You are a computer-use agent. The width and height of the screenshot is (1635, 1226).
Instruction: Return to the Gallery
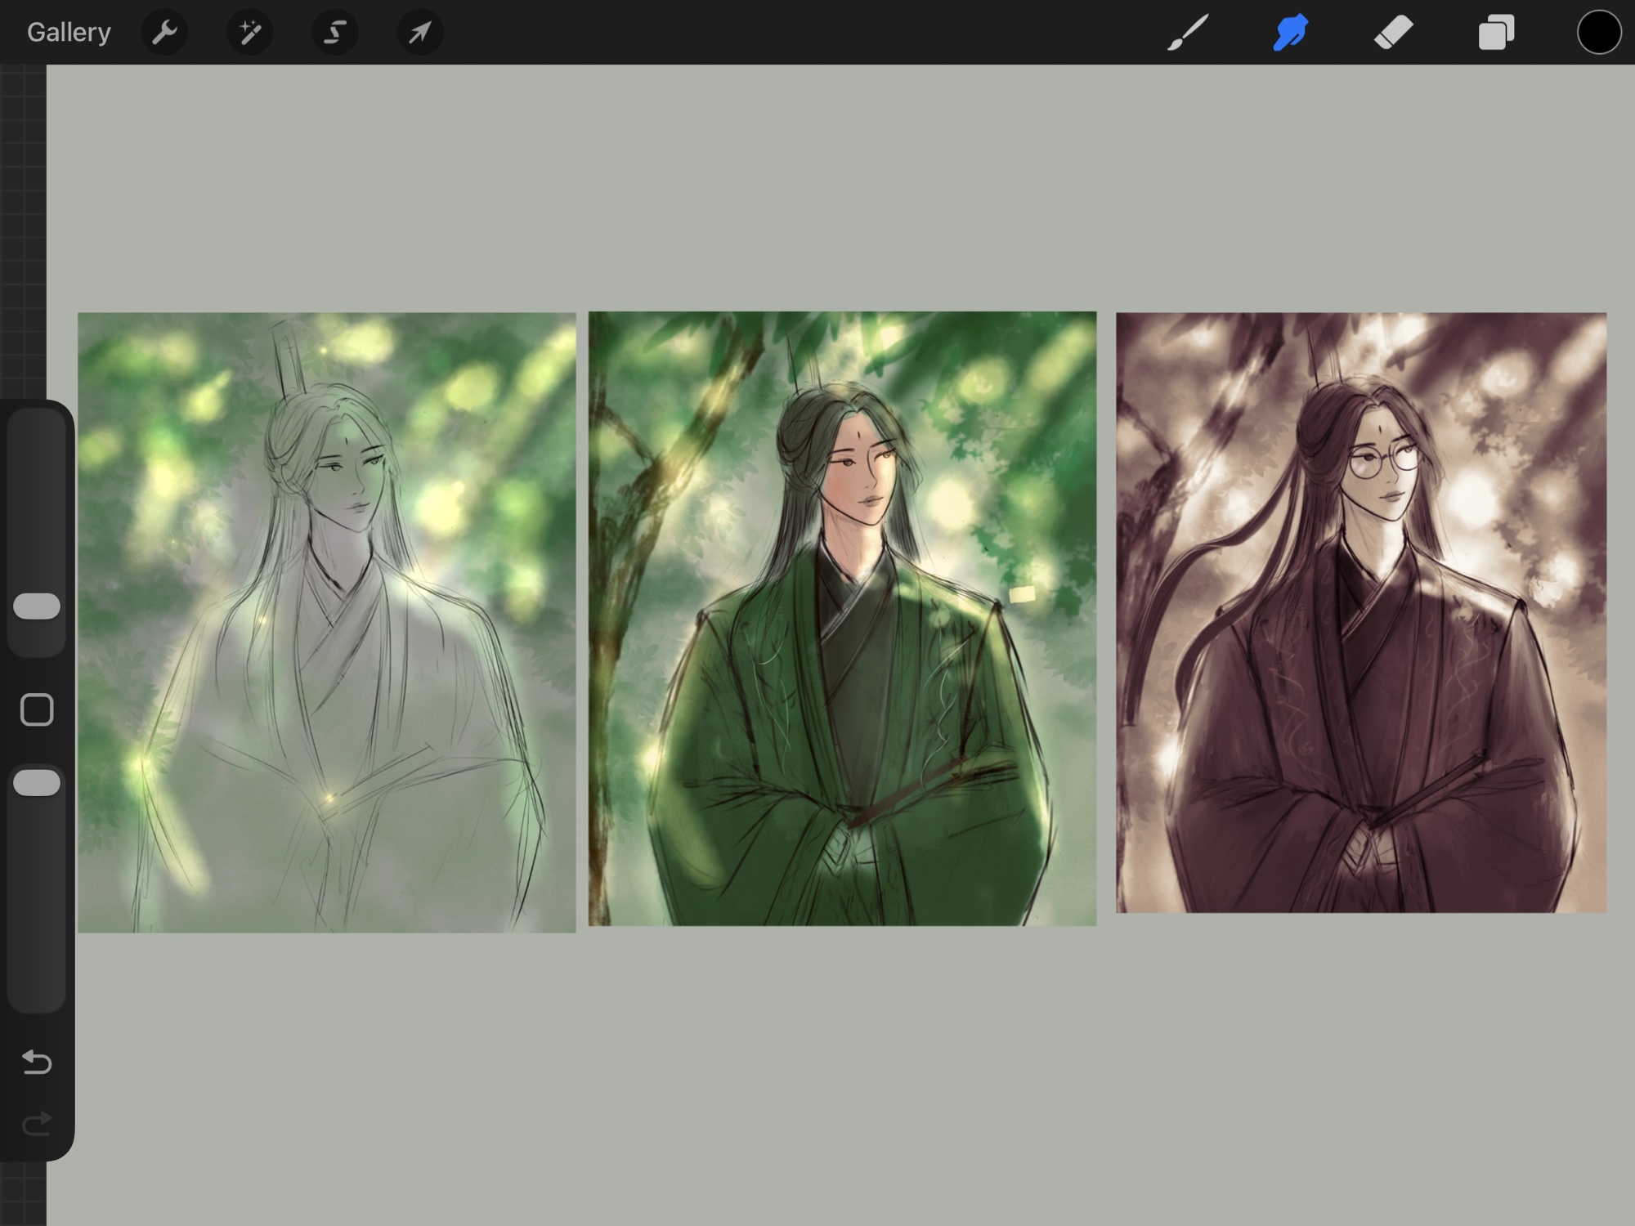(x=69, y=33)
